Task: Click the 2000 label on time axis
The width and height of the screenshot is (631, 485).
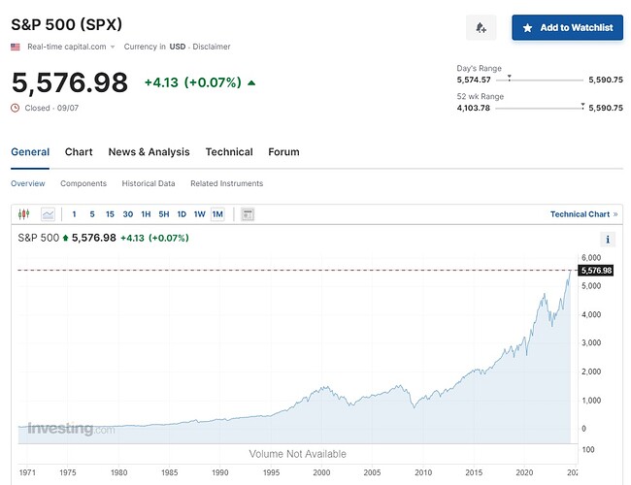Action: tap(321, 472)
